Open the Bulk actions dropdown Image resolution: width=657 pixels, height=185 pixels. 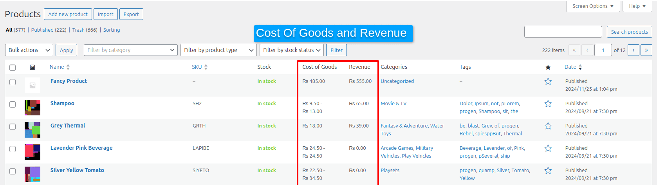(x=29, y=50)
